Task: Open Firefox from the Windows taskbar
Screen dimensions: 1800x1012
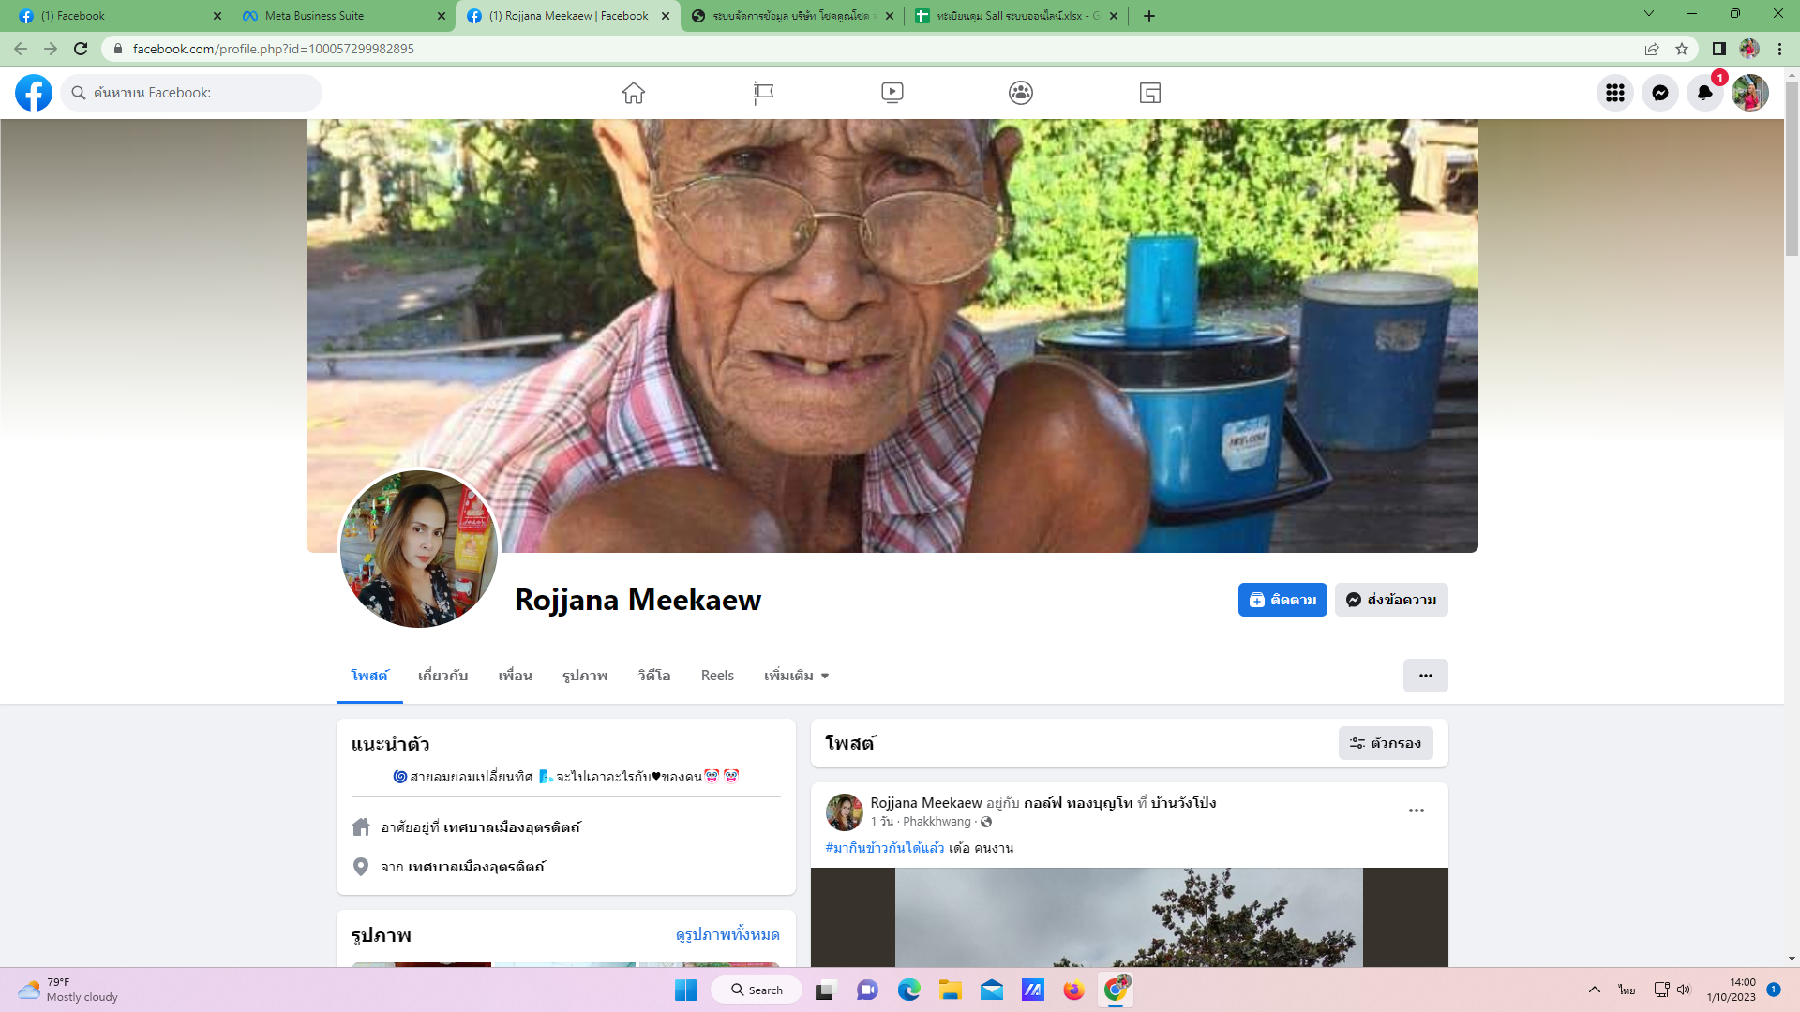Action: (1073, 990)
